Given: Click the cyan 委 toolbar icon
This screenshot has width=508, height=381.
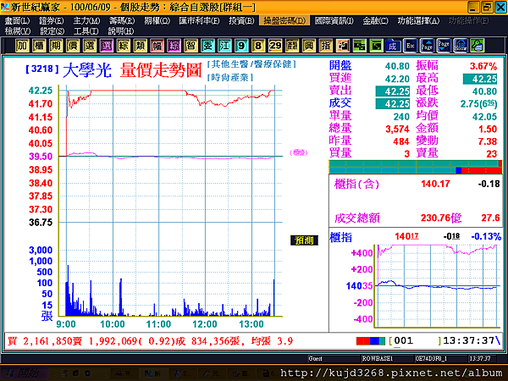Looking at the screenshot, I should (x=207, y=46).
